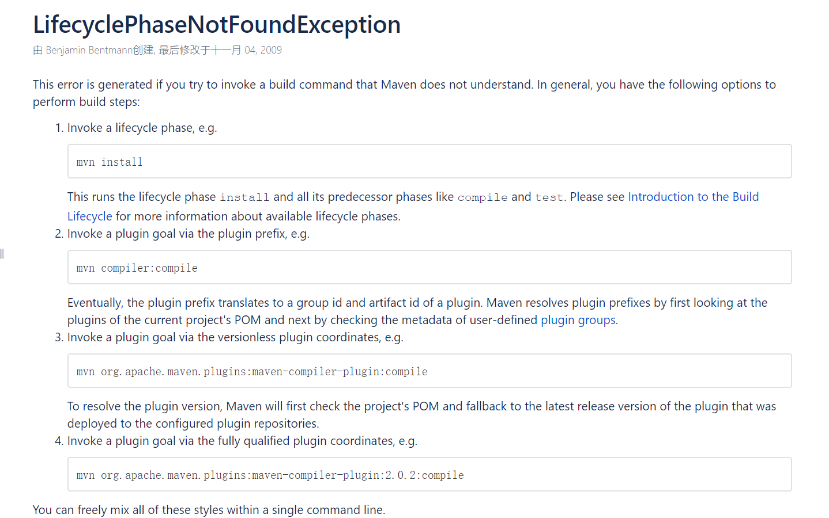Click the inline code word test
The image size is (829, 518).
pyautogui.click(x=549, y=197)
